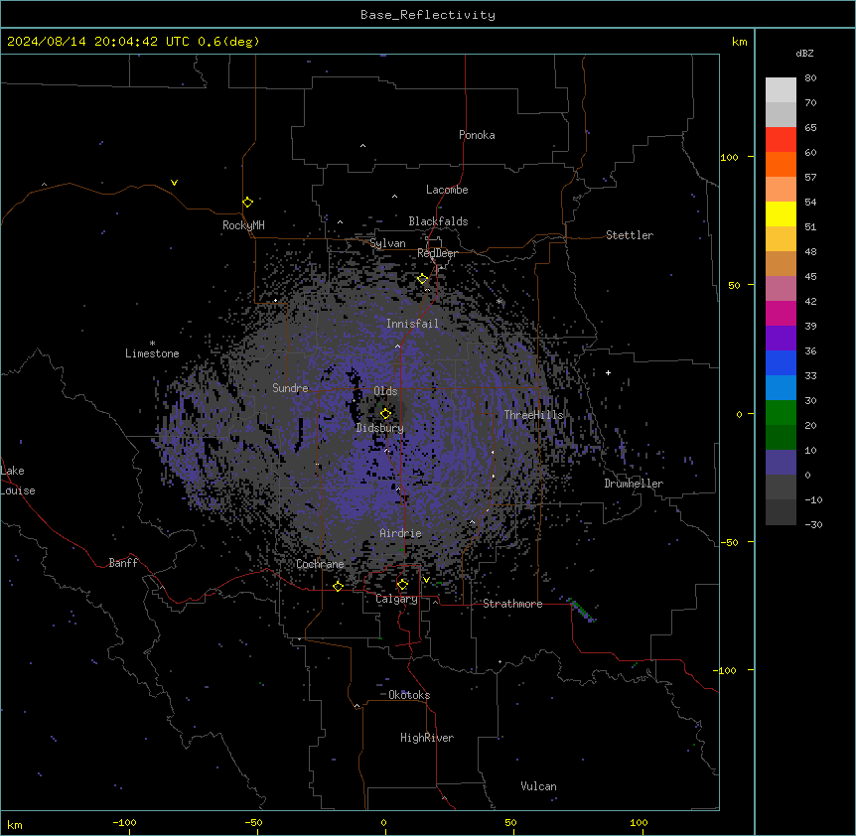Screen dimensions: 856x836
Task: Click the 50 tick on bottom axis
Action: pyautogui.click(x=510, y=822)
